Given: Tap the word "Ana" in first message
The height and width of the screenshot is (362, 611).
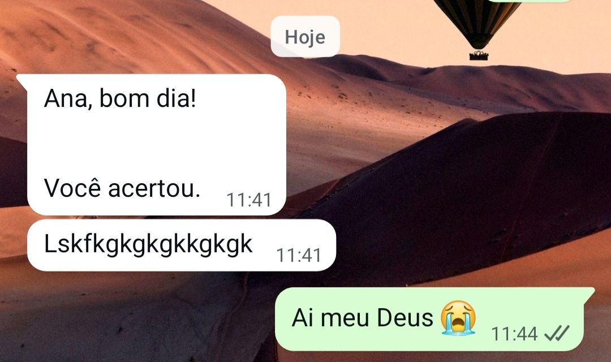Looking at the screenshot, I should (x=66, y=98).
